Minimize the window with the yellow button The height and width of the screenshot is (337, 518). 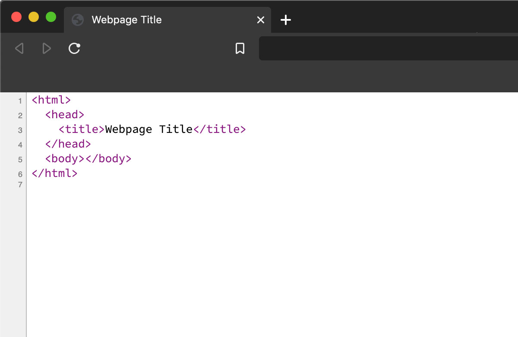(x=34, y=17)
